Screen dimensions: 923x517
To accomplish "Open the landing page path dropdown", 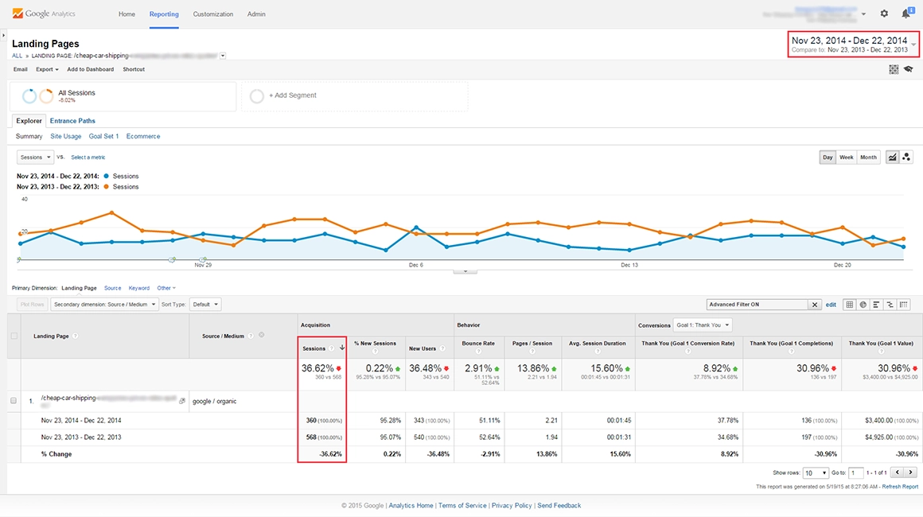I will coord(223,56).
